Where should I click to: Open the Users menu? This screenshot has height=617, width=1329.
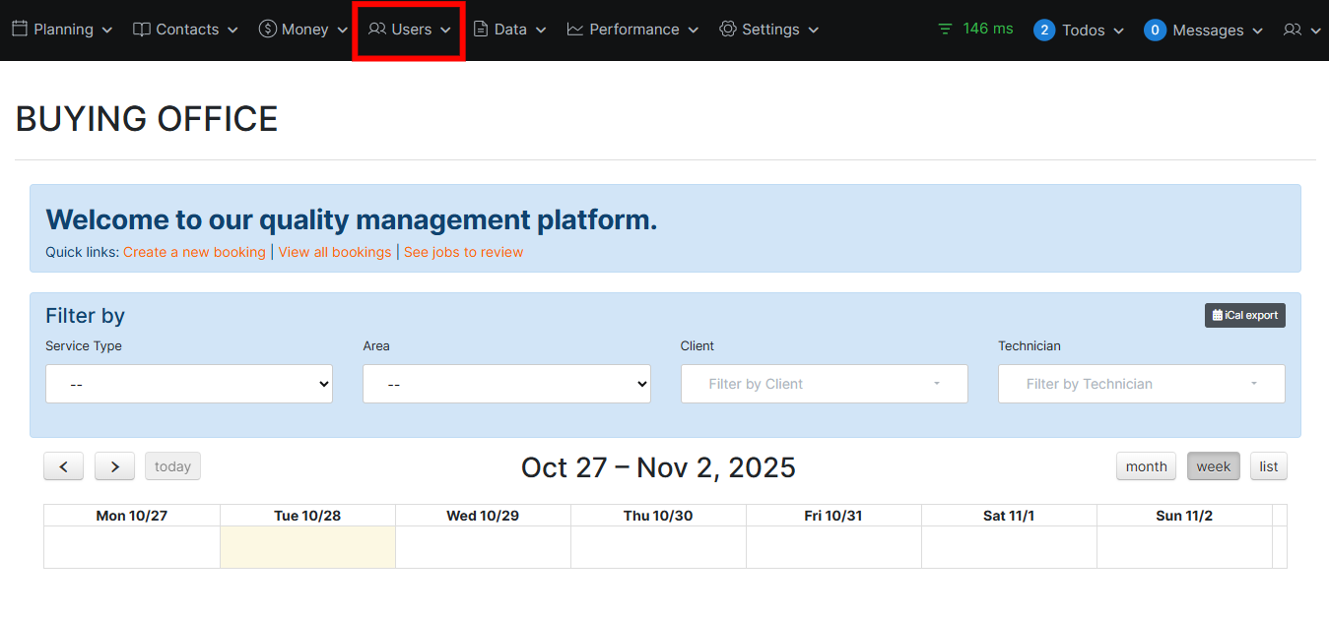[x=410, y=30]
